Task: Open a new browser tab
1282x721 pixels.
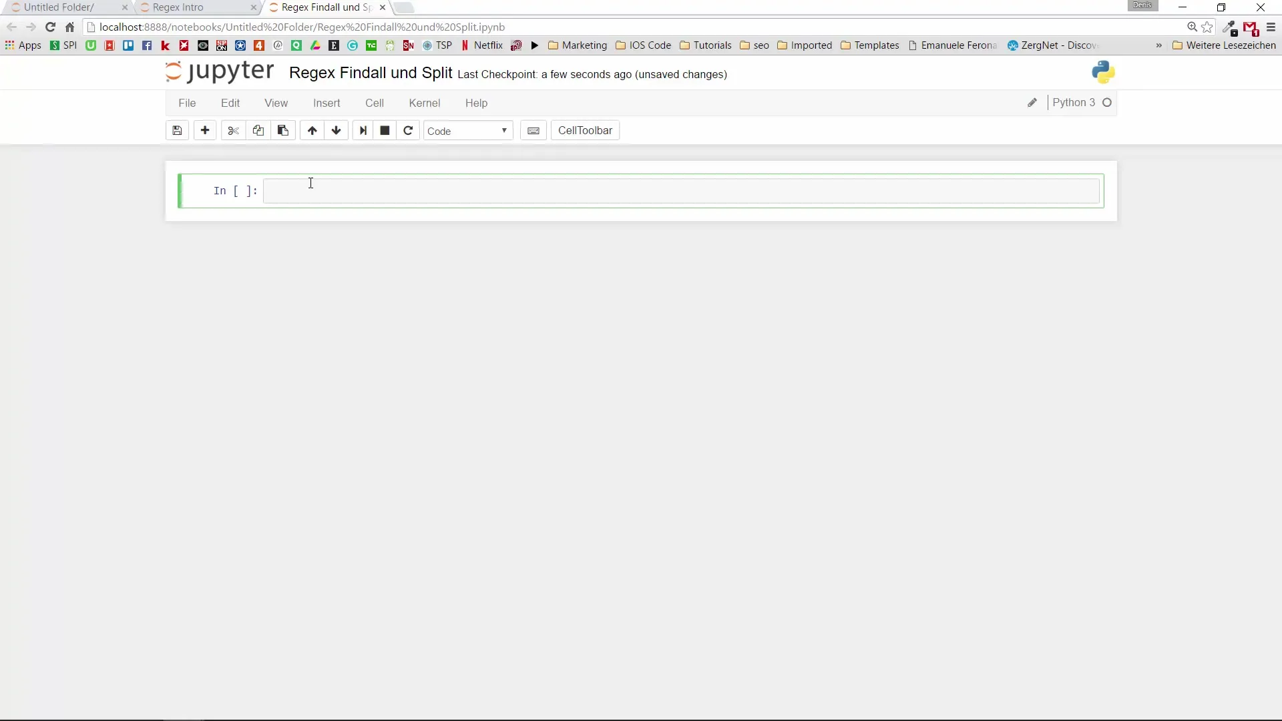Action: click(404, 7)
